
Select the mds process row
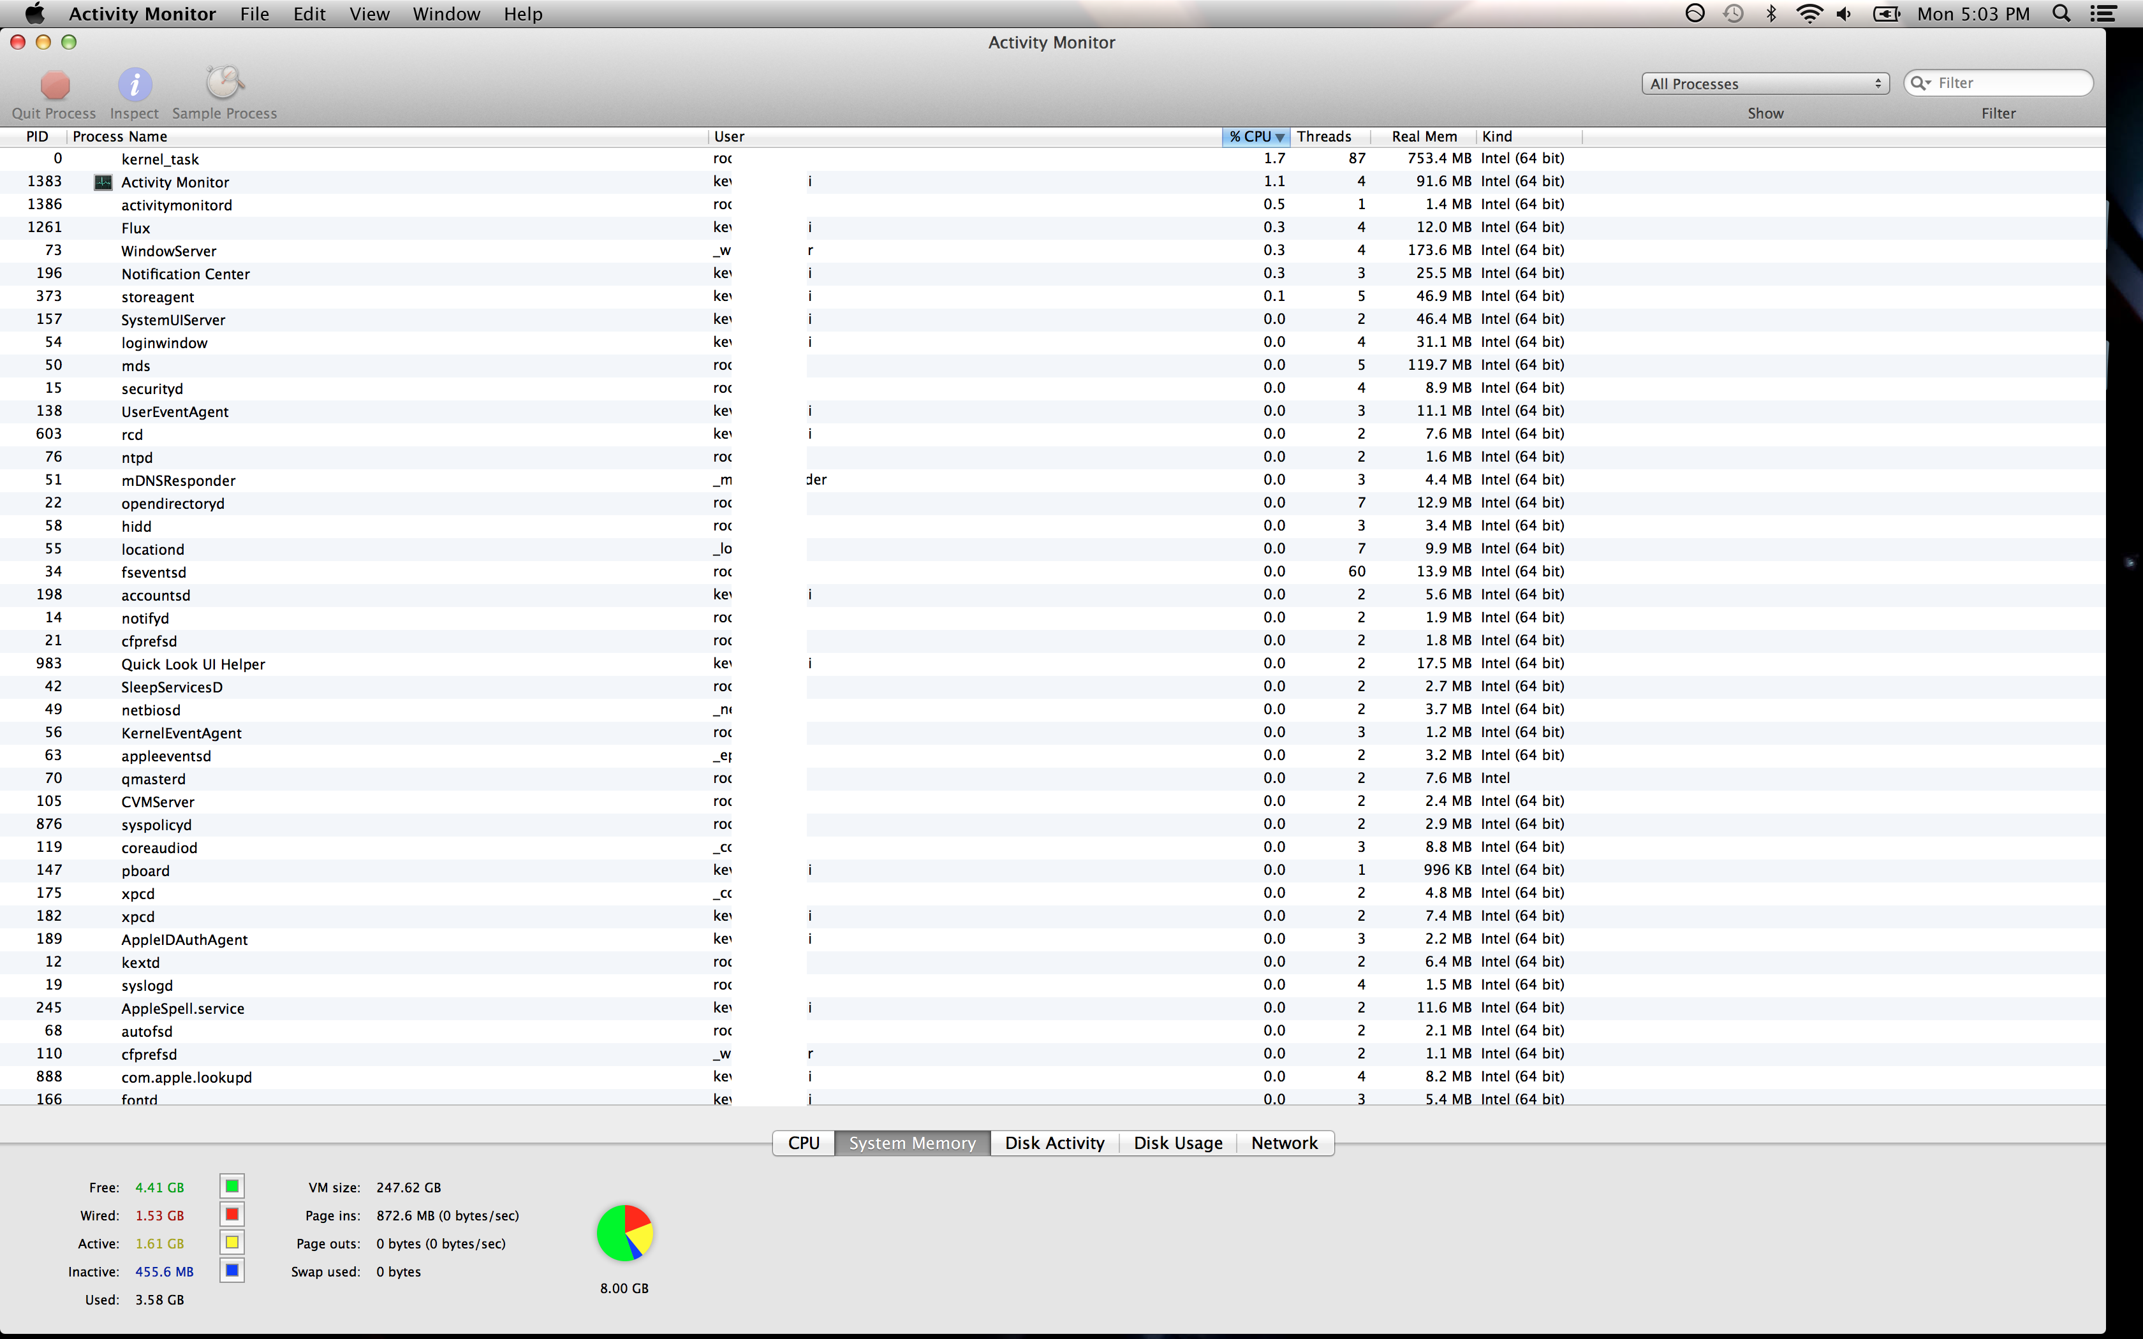coord(1052,366)
